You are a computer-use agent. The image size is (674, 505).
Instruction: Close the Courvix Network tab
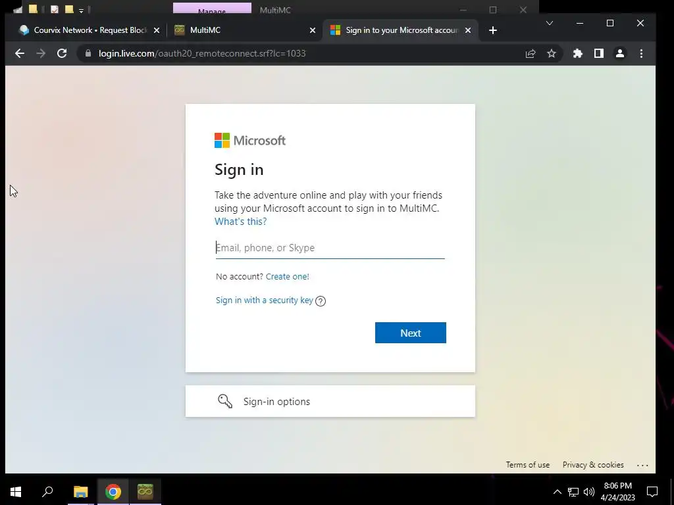(157, 30)
